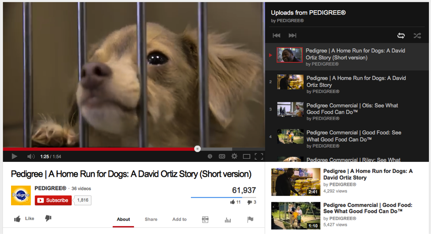Toggle playlist shuffle icon
The width and height of the screenshot is (431, 234).
(x=417, y=35)
